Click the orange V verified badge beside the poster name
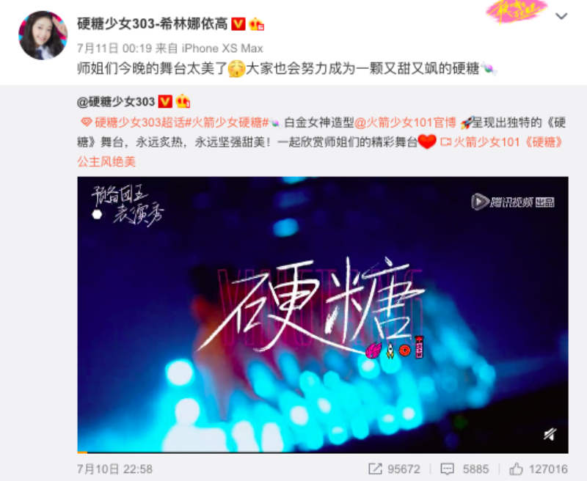Viewport: 587px width, 481px height. pyautogui.click(x=238, y=24)
